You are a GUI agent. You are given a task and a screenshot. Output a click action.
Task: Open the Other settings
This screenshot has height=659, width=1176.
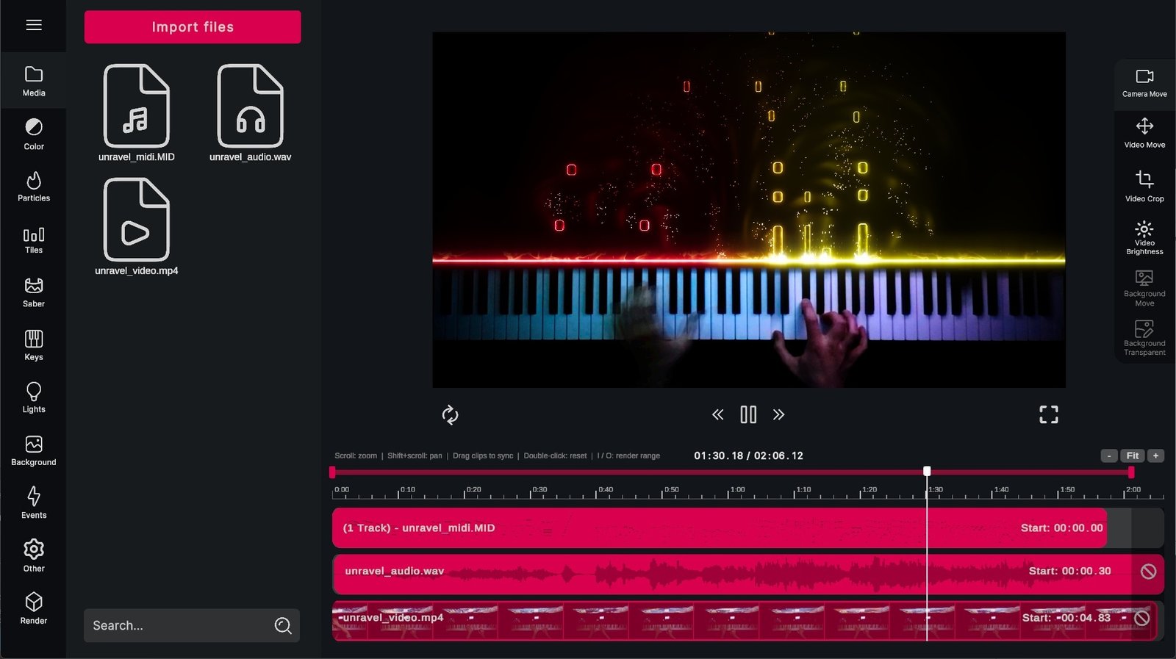(34, 556)
